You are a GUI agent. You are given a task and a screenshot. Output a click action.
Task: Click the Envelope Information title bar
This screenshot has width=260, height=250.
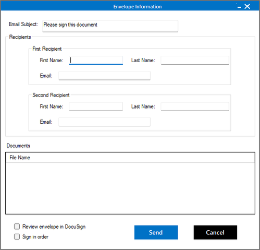tap(137, 7)
